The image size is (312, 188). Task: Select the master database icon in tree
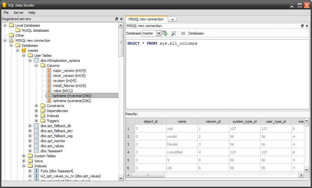(24, 51)
